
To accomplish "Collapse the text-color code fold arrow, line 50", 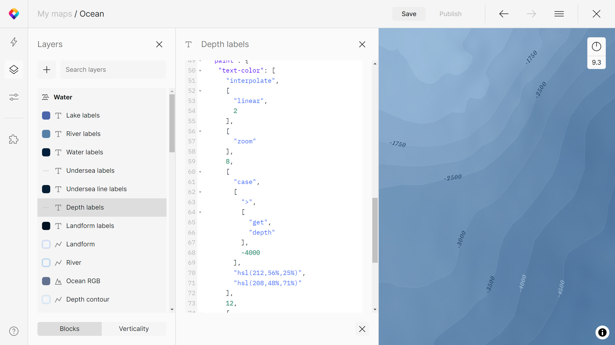I will click(200, 71).
